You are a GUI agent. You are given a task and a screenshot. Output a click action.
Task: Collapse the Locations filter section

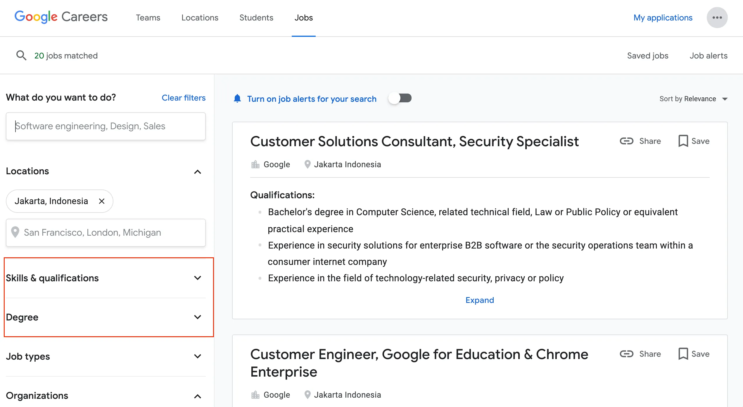pos(198,172)
